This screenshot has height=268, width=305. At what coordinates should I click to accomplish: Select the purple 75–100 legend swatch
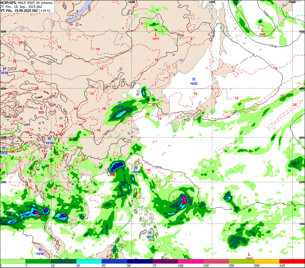165,261
